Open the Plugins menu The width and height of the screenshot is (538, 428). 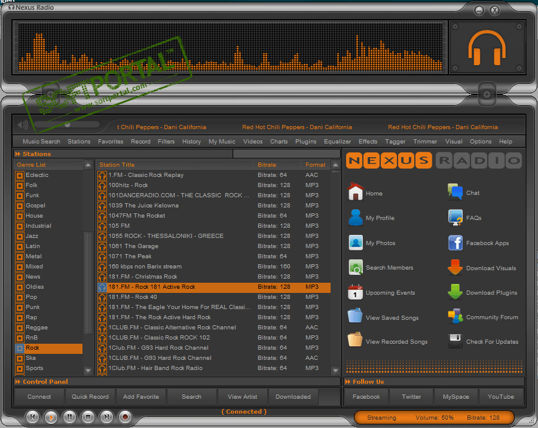[305, 142]
